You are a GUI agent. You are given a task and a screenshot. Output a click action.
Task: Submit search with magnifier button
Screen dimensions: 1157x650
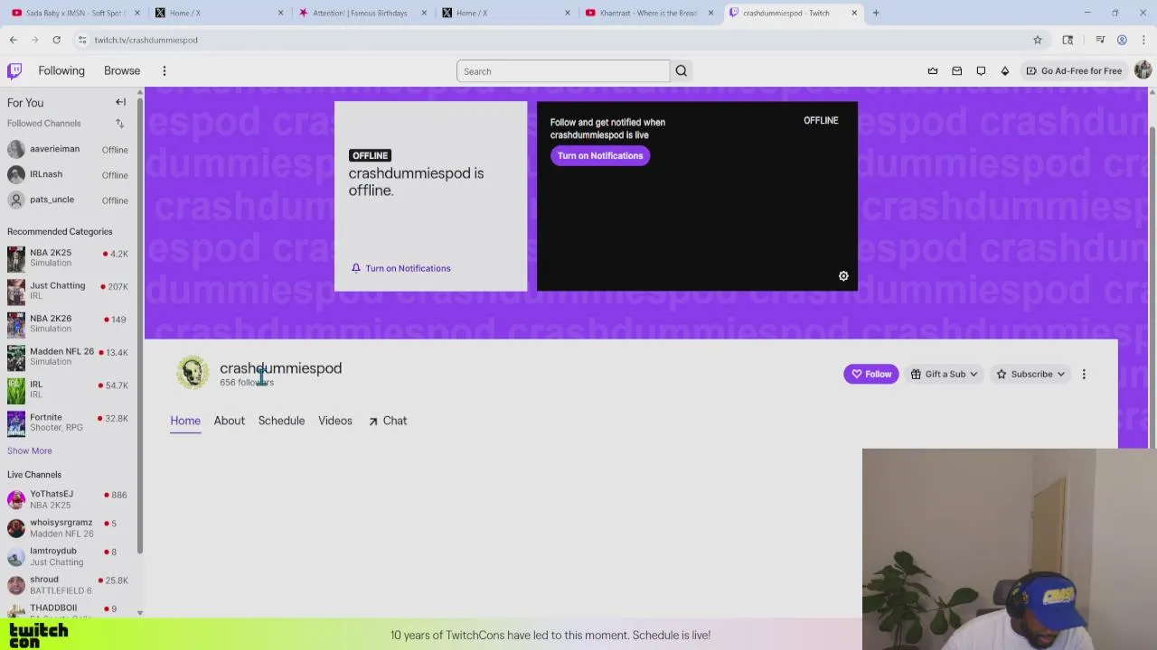click(682, 71)
